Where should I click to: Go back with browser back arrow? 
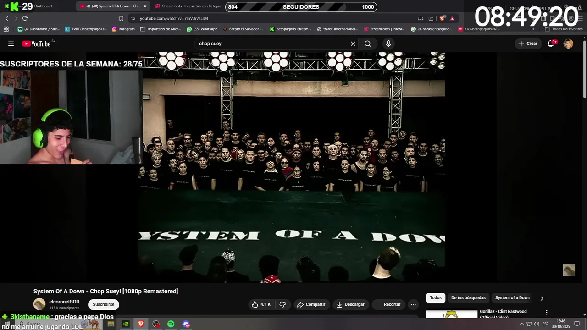click(6, 18)
